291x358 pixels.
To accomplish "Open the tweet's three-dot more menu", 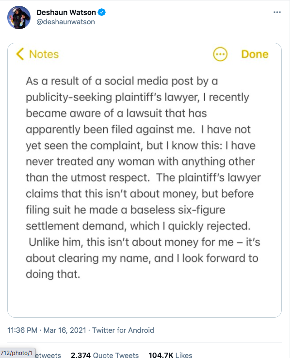I will coord(277,12).
